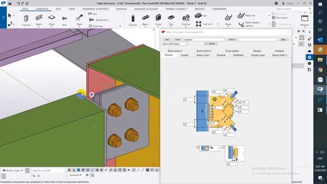Select the steel Column tool
This screenshot has height=184, width=327.
[x=26, y=20]
